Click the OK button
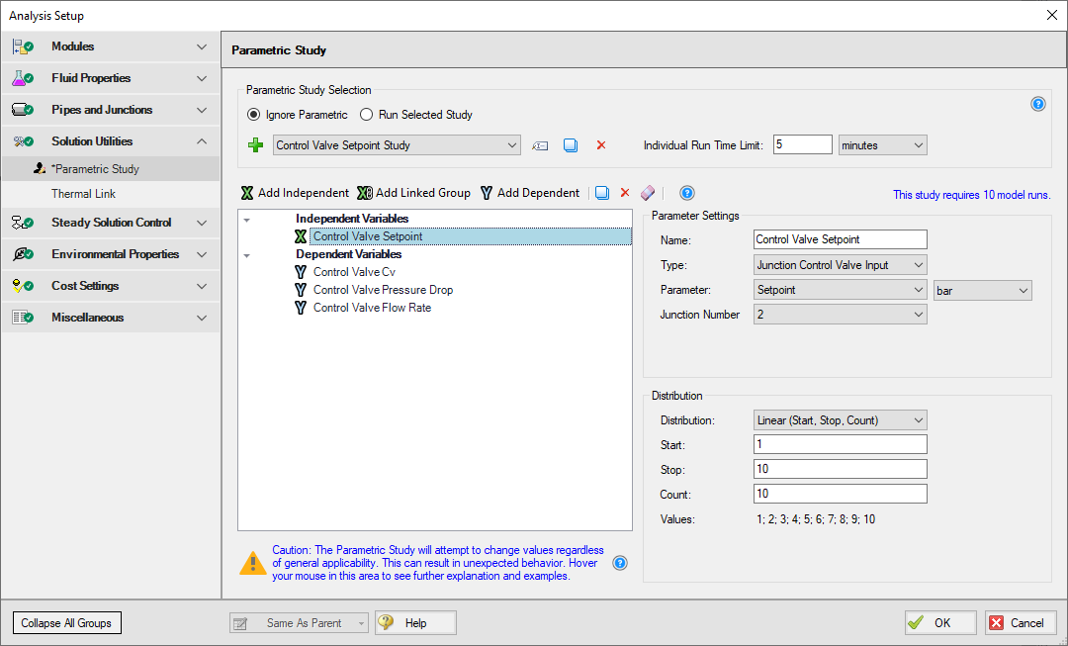 (940, 623)
